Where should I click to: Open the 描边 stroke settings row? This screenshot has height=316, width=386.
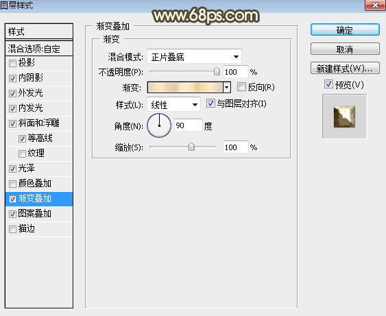[39, 229]
